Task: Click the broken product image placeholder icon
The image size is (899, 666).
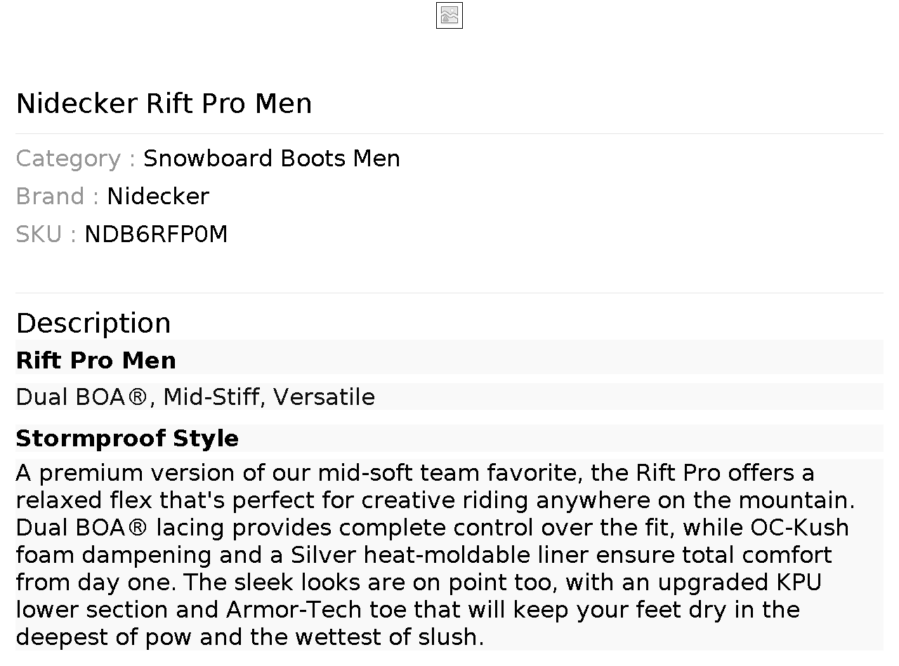Action: coord(449,15)
